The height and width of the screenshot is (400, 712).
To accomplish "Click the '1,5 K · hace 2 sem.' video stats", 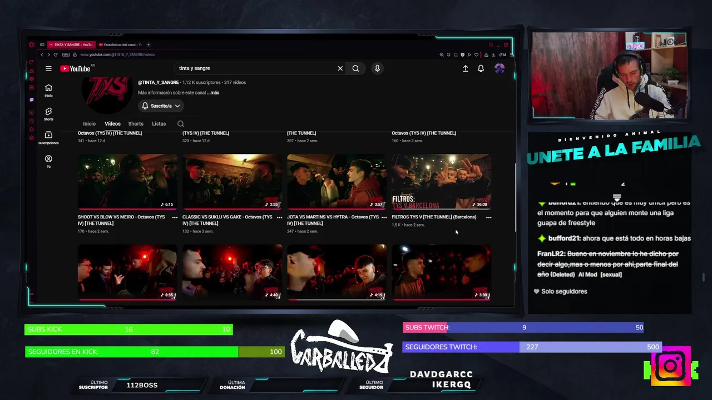I will pyautogui.click(x=408, y=225).
